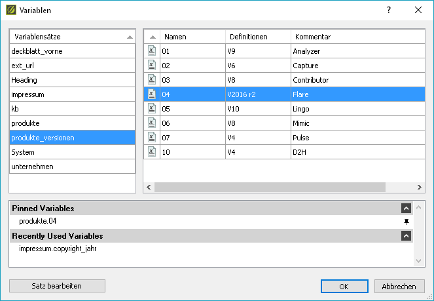Confirm with the OK button
The width and height of the screenshot is (434, 301).
click(x=344, y=287)
